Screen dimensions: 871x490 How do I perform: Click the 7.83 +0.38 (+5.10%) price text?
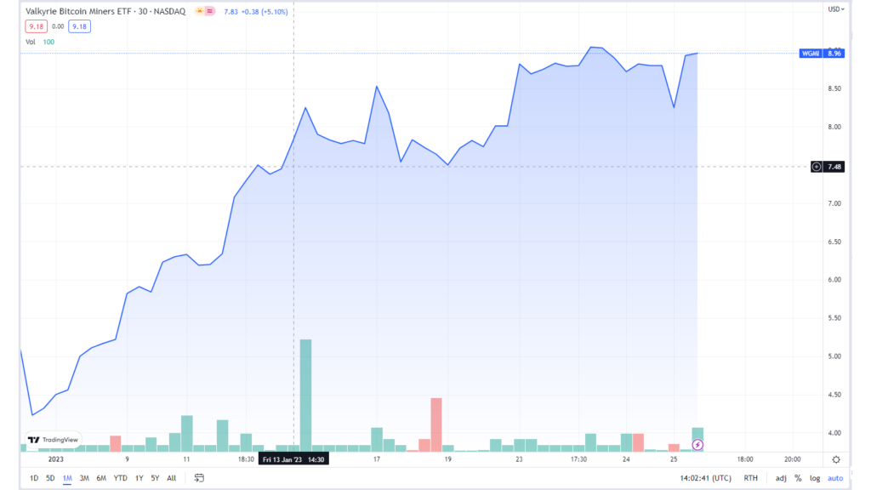(x=255, y=11)
